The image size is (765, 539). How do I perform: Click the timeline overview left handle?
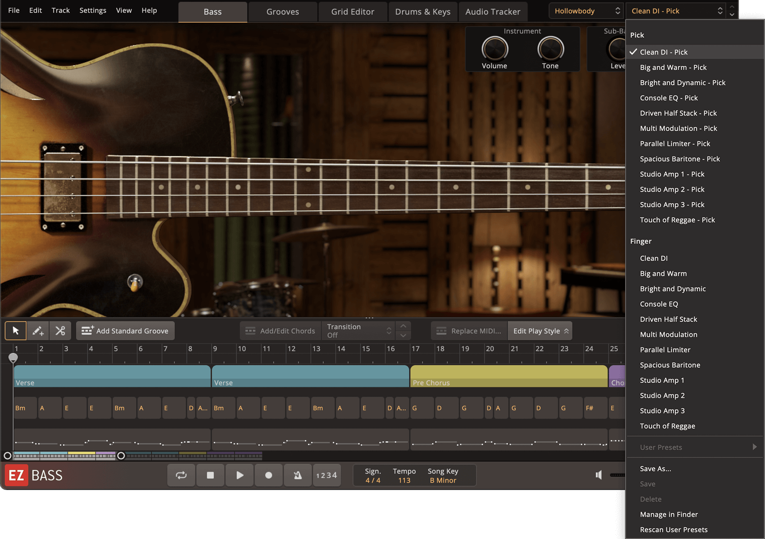click(x=7, y=455)
